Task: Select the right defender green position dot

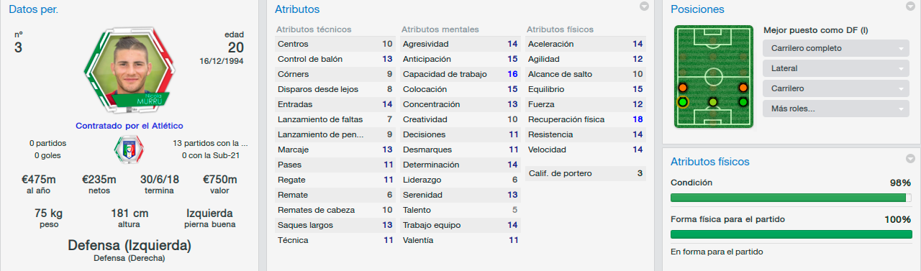Action: 743,102
